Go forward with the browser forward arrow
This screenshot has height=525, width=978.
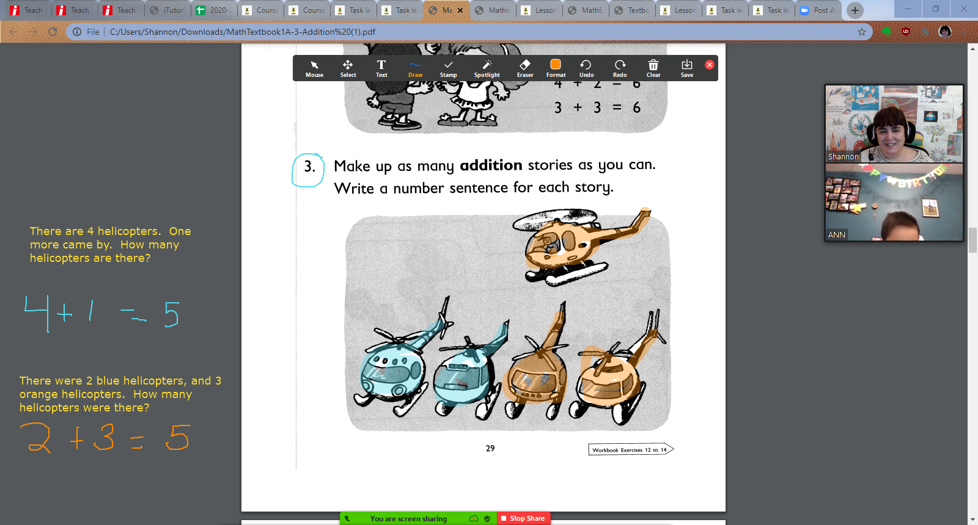click(33, 32)
